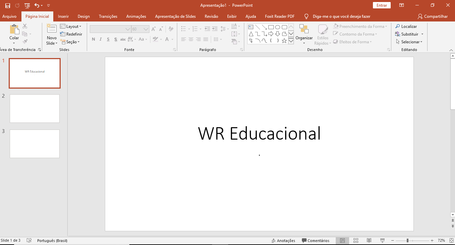Open the Organizar arrange tool
The width and height of the screenshot is (455, 245).
point(304,32)
